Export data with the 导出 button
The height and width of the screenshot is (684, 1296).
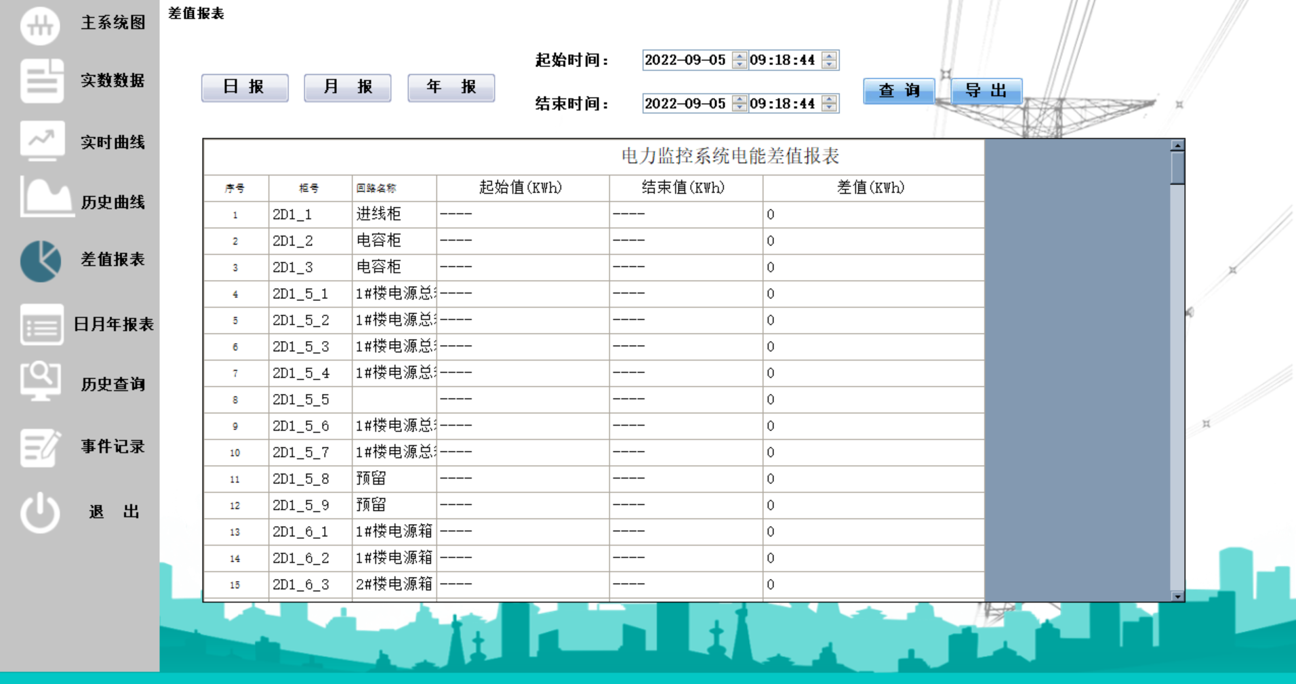(x=986, y=90)
